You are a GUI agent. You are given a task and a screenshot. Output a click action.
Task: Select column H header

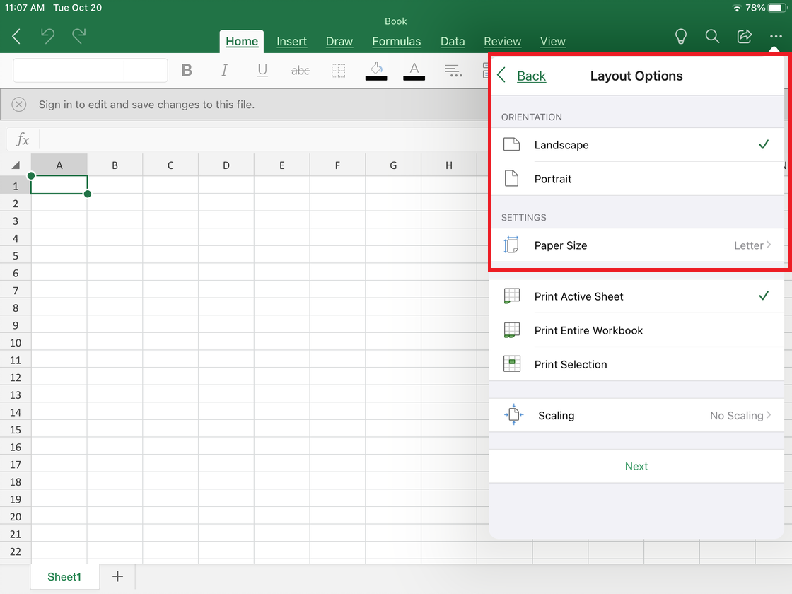click(x=448, y=165)
